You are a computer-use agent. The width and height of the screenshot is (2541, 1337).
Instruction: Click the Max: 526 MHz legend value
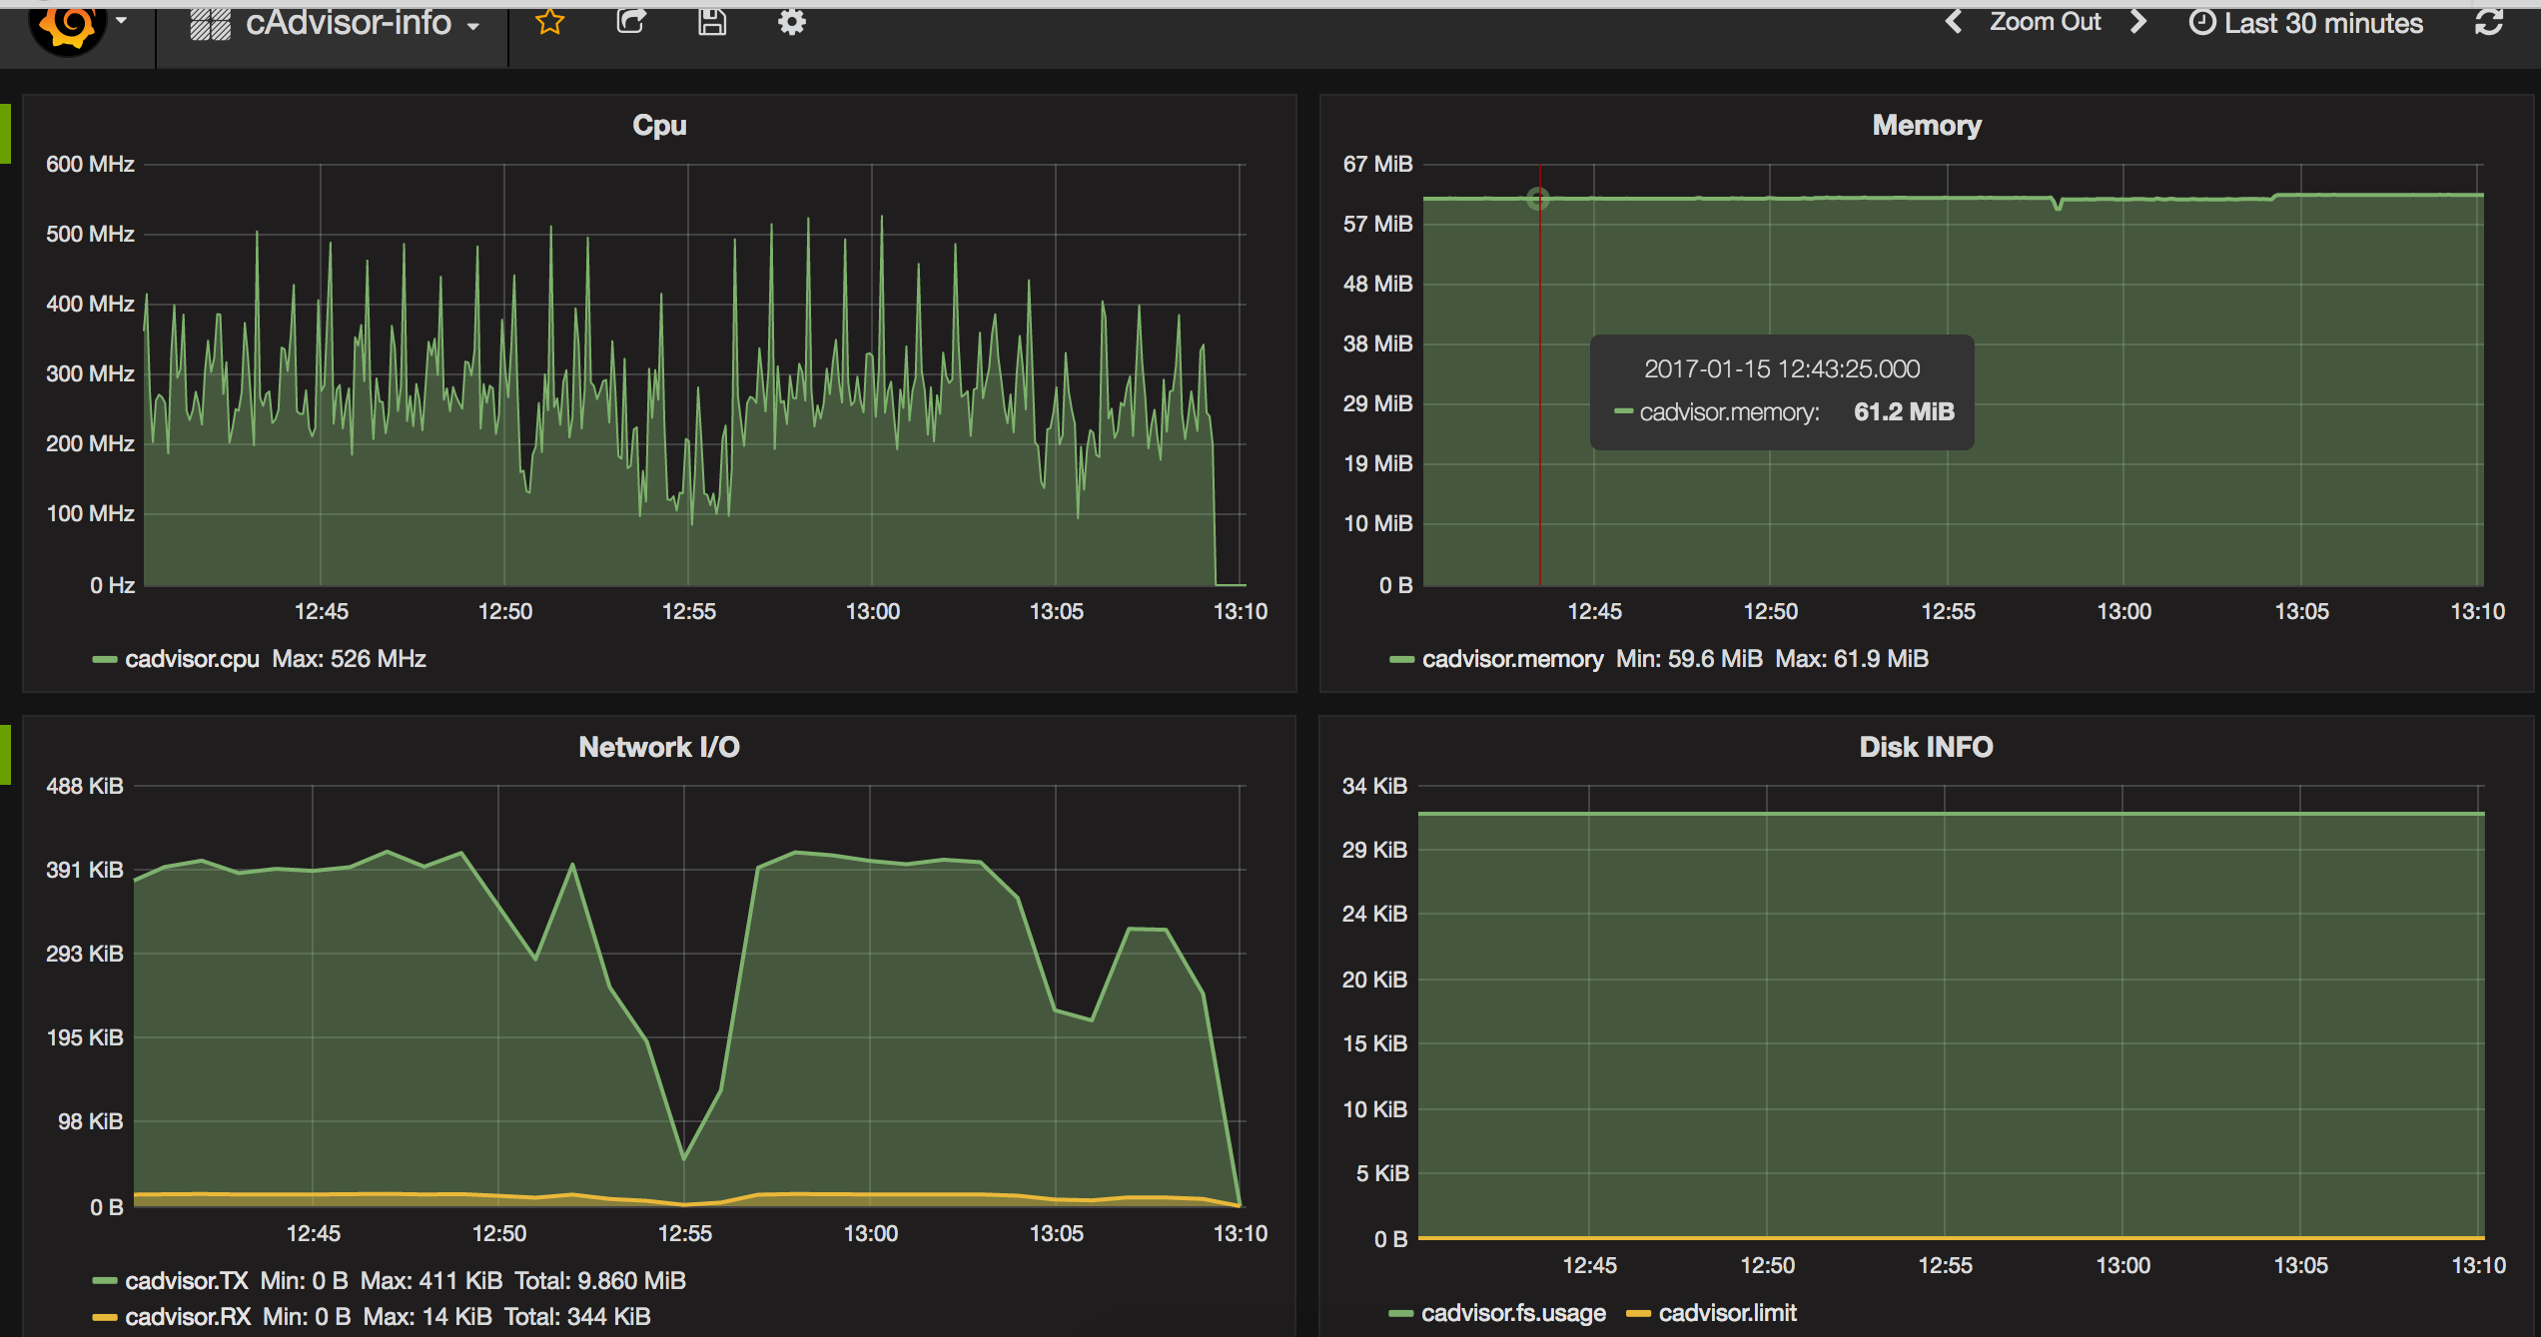[349, 659]
